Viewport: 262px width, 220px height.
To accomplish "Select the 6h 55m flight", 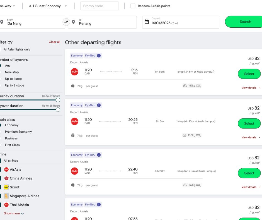I will point(249,74).
